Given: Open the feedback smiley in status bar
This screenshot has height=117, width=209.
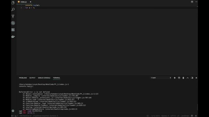Looking at the screenshot, I should (x=192, y=116).
